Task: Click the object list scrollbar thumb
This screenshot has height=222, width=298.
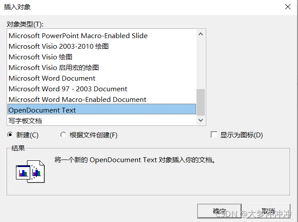Action: point(201,102)
